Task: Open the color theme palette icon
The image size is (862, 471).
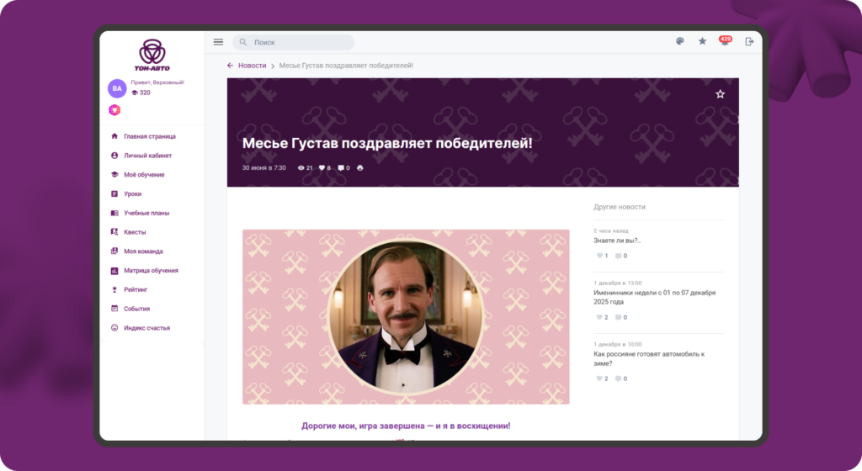Action: tap(680, 41)
